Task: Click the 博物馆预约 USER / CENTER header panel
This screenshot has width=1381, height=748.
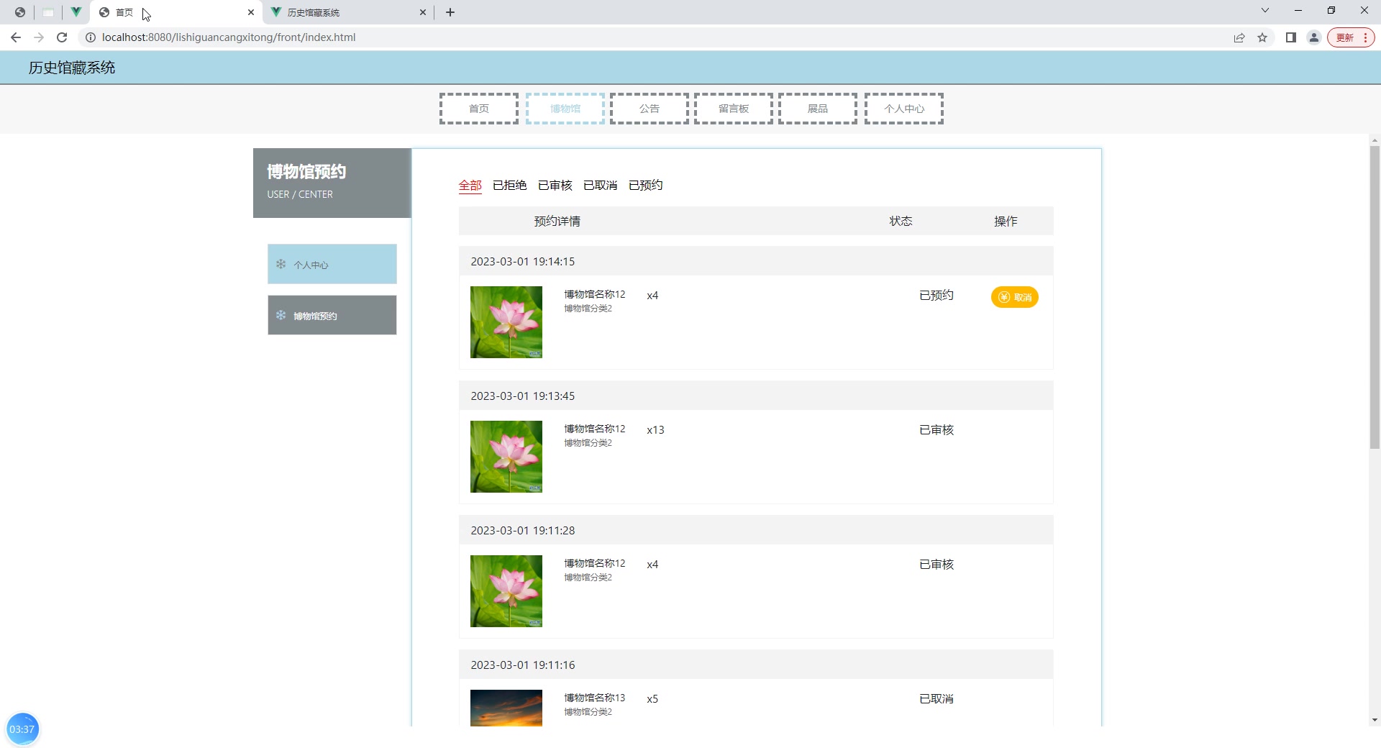Action: tap(332, 183)
